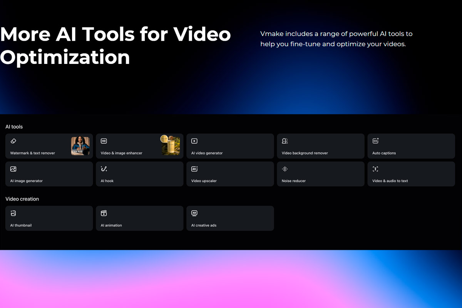The width and height of the screenshot is (462, 308).
Task: Click the HD icon on Video & image enhancer
Action: (x=104, y=141)
